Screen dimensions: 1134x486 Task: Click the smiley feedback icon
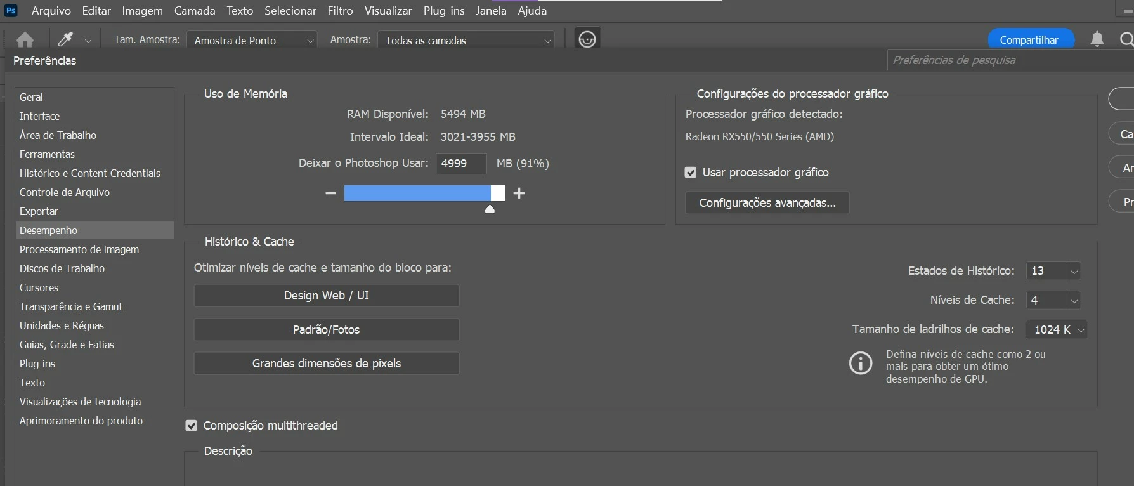click(587, 39)
